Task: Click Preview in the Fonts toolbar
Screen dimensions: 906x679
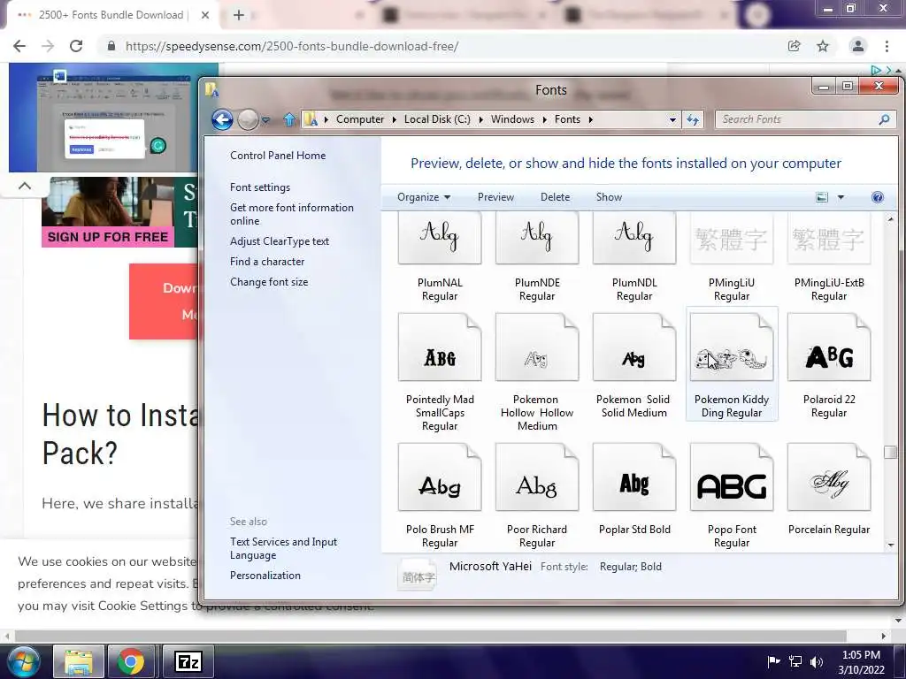Action: click(x=495, y=197)
